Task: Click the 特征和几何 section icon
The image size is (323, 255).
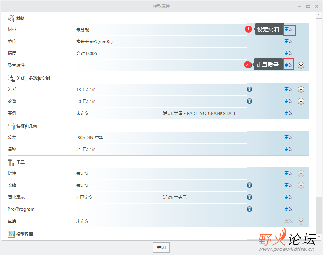Action: [x=11, y=126]
